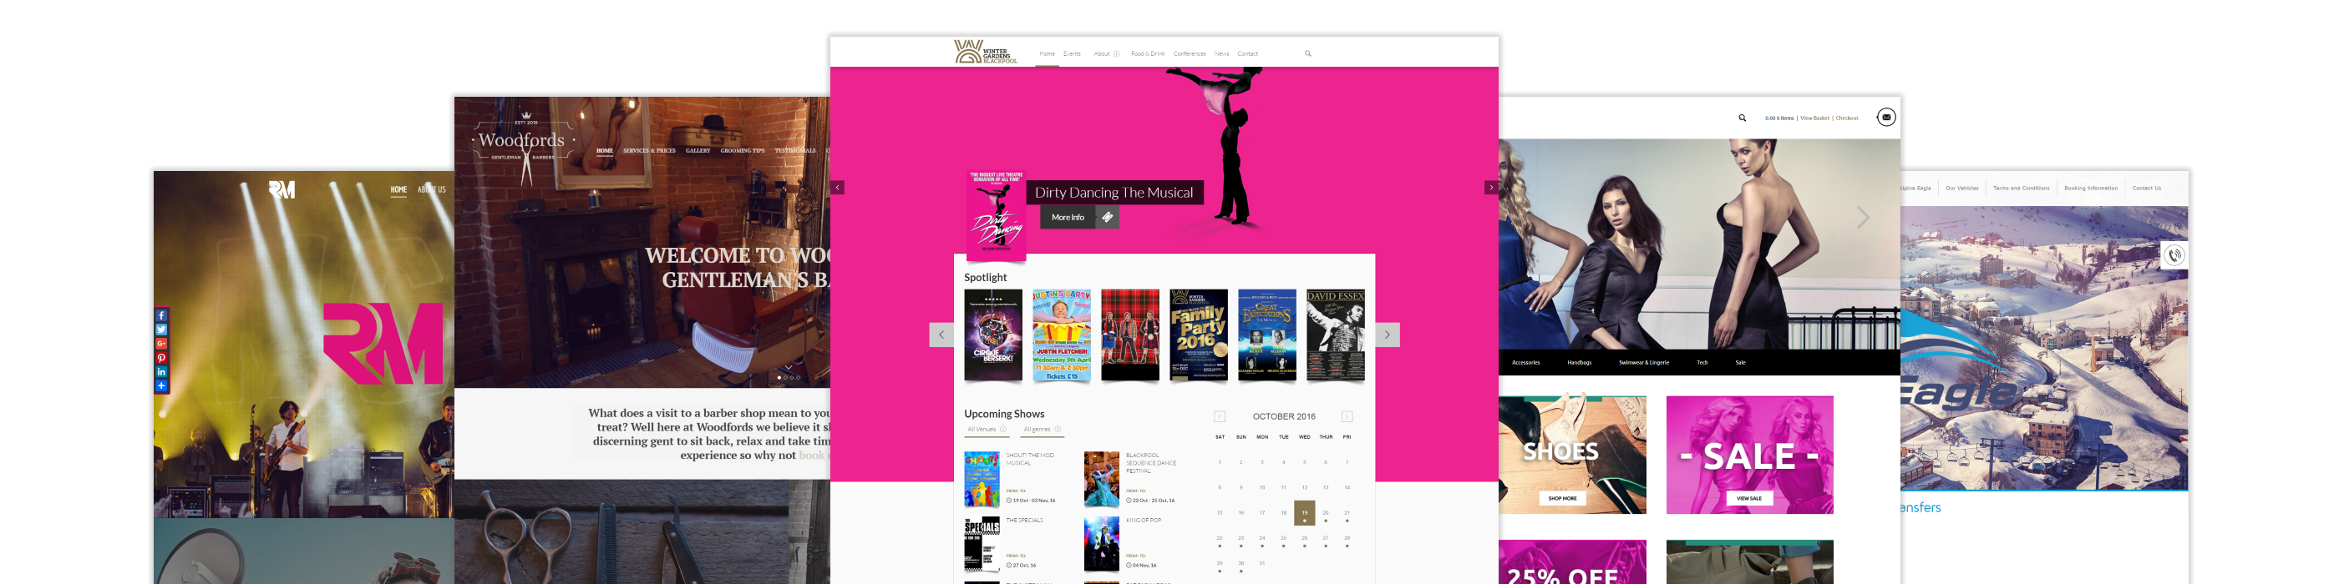Click the Winter Gardens Blackpool logo

985,53
